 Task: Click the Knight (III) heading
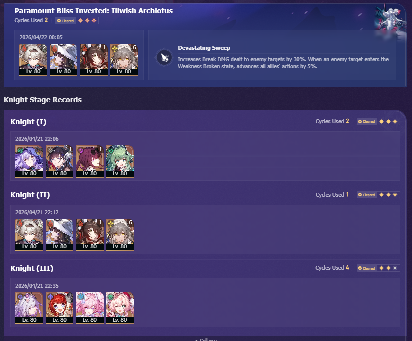point(32,268)
